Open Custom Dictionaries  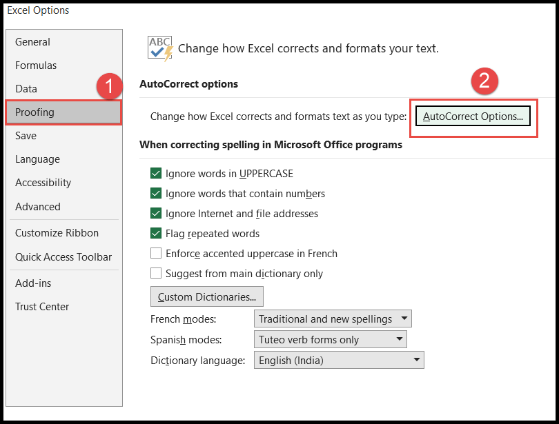pos(206,296)
